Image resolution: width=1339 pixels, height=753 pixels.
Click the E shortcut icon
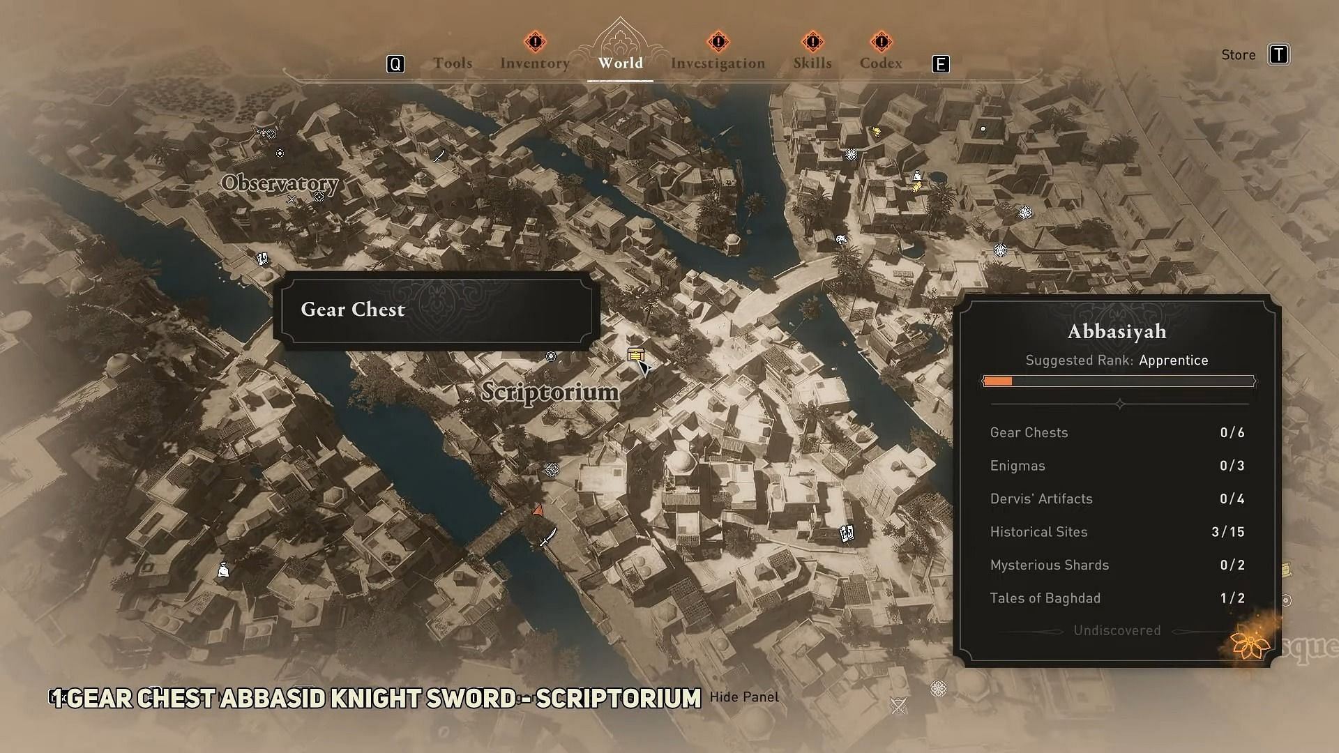click(941, 61)
